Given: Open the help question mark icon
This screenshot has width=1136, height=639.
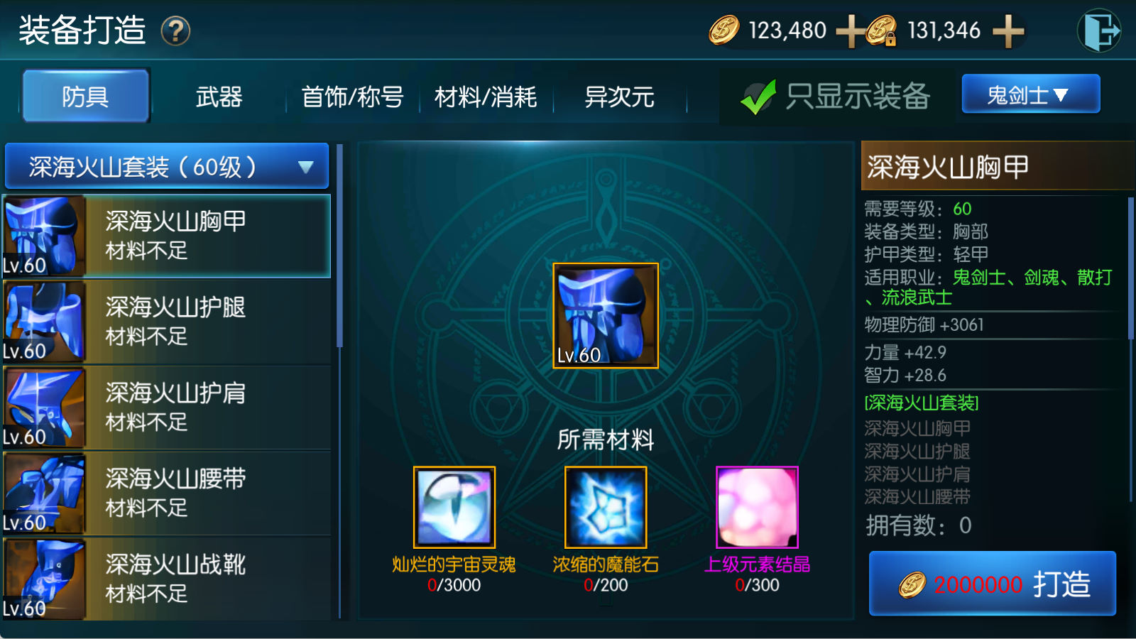Looking at the screenshot, I should (175, 31).
